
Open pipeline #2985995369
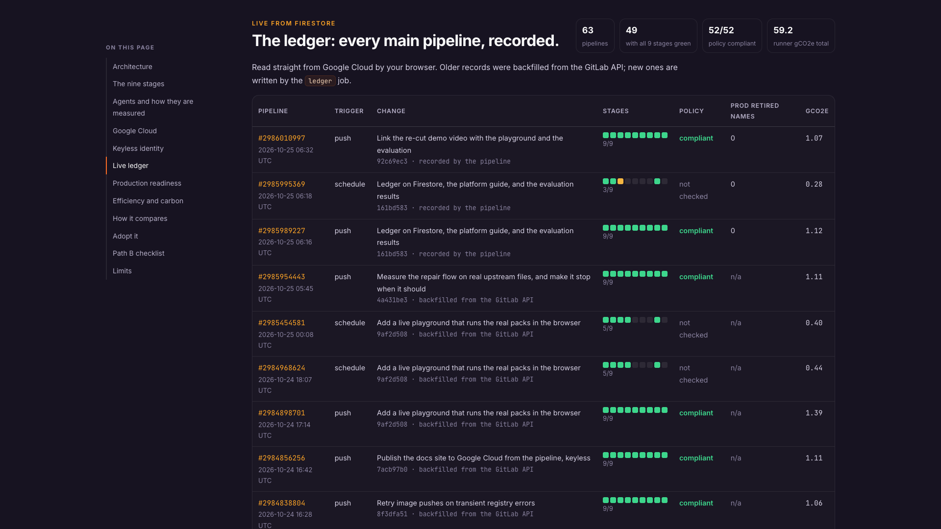(x=282, y=184)
